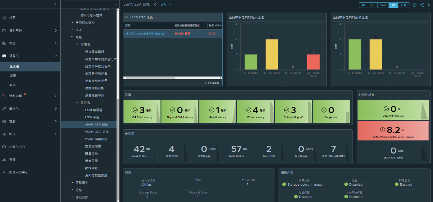Click the 101.93 毫秒 cell
This screenshot has width=433, height=202.
click(x=182, y=34)
